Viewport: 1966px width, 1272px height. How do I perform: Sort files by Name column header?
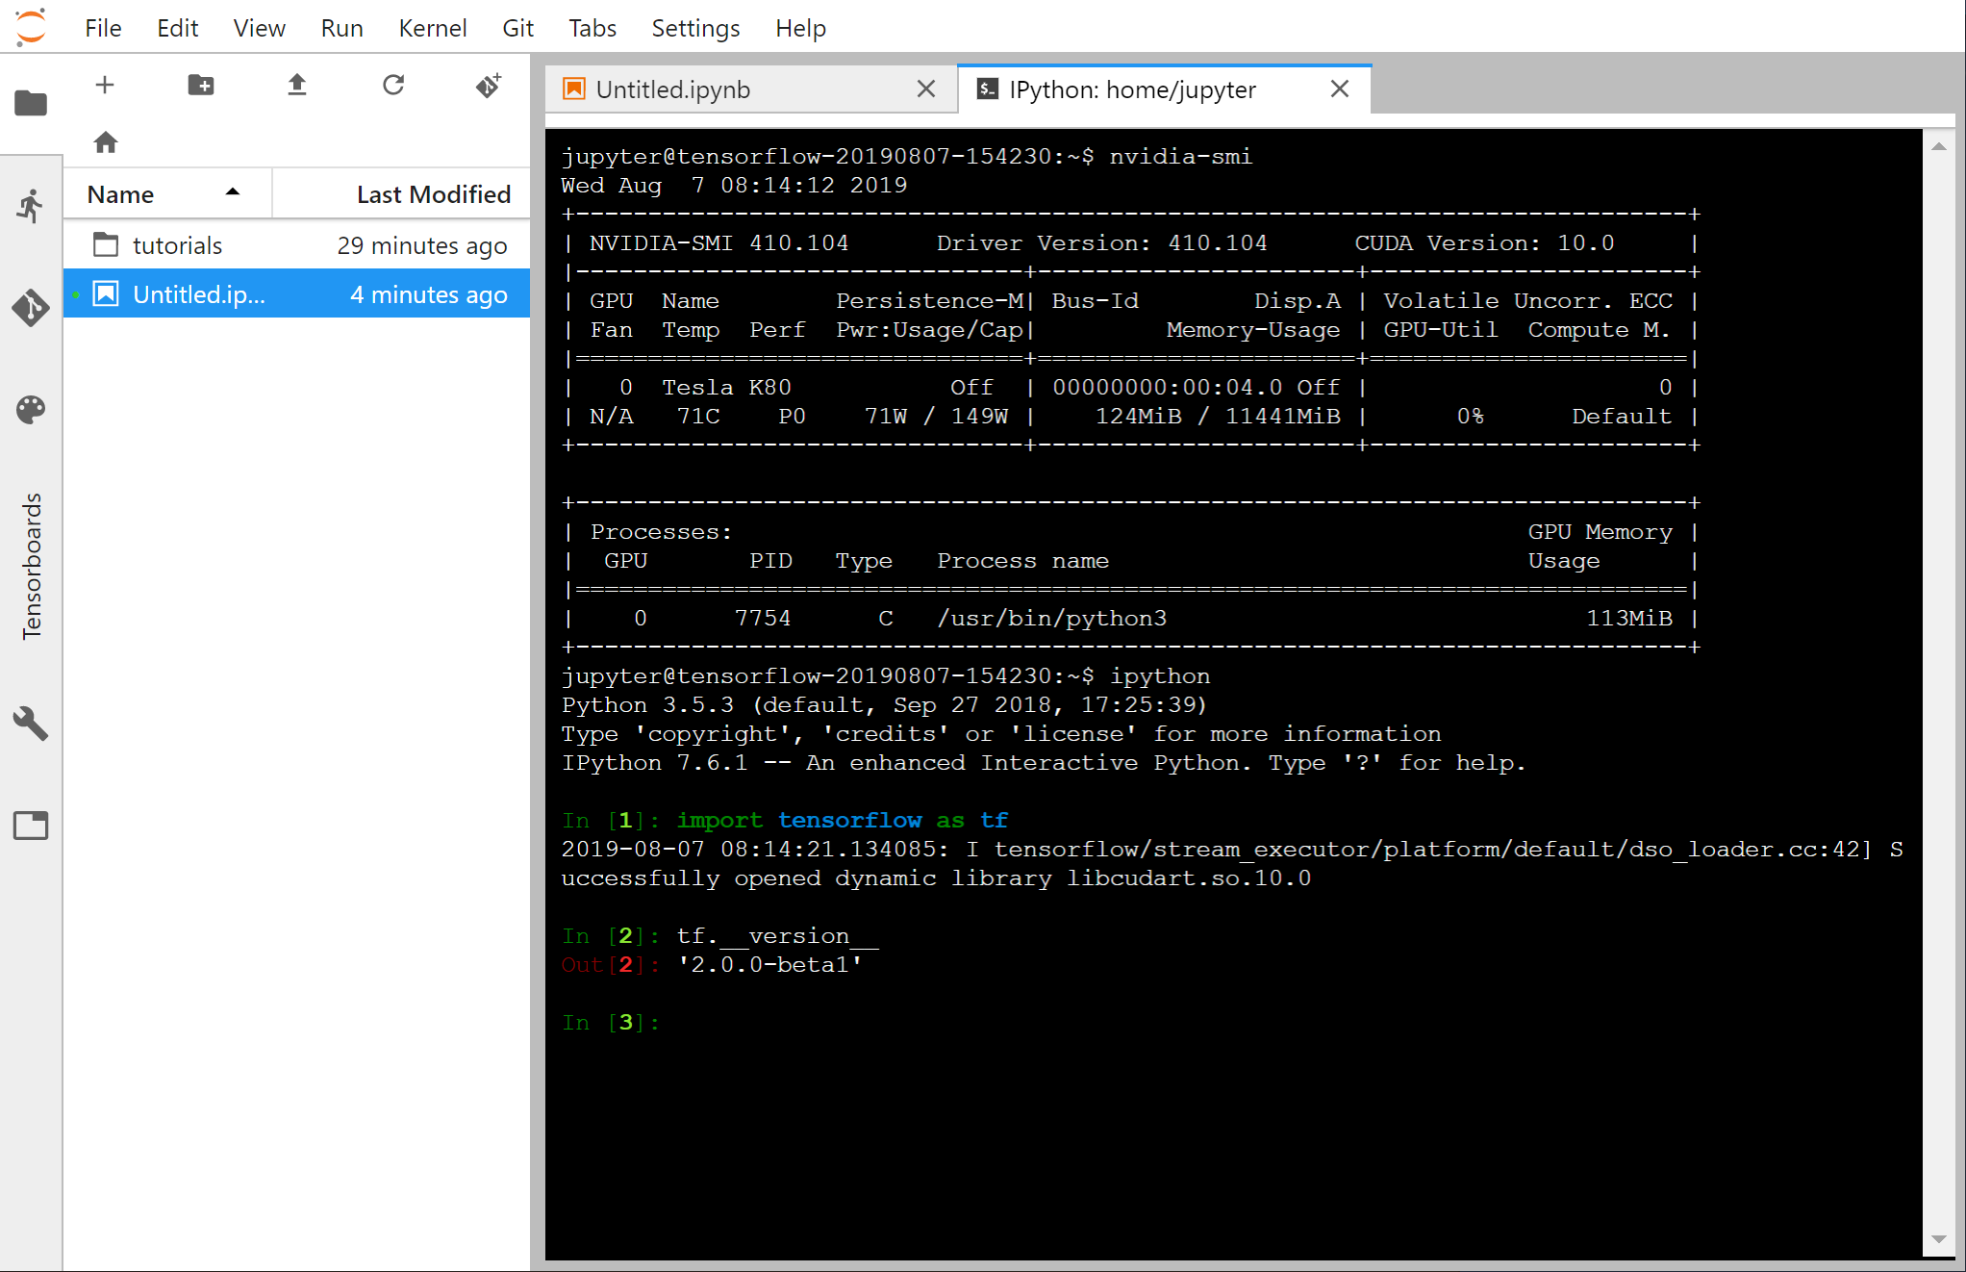pyautogui.click(x=167, y=194)
